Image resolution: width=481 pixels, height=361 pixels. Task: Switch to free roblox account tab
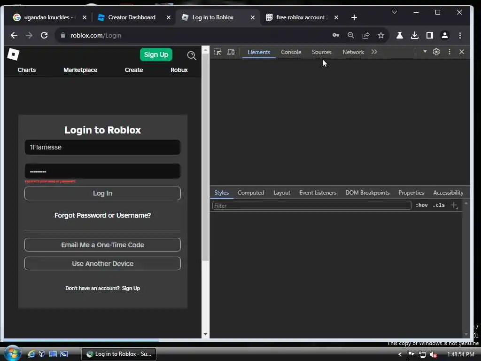(x=300, y=17)
